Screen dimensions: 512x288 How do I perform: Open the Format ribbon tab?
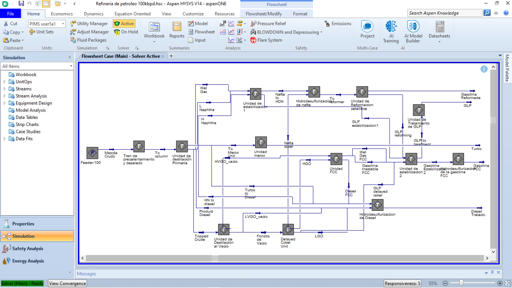click(x=300, y=14)
